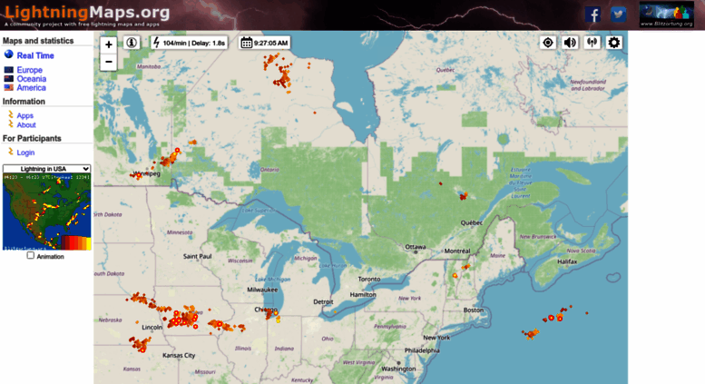The image size is (705, 384).
Task: Expand the Lightning in USA dropdown
Action: (47, 169)
